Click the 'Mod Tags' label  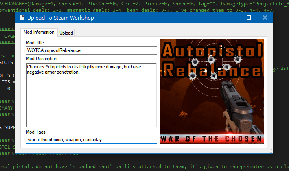pos(36,132)
